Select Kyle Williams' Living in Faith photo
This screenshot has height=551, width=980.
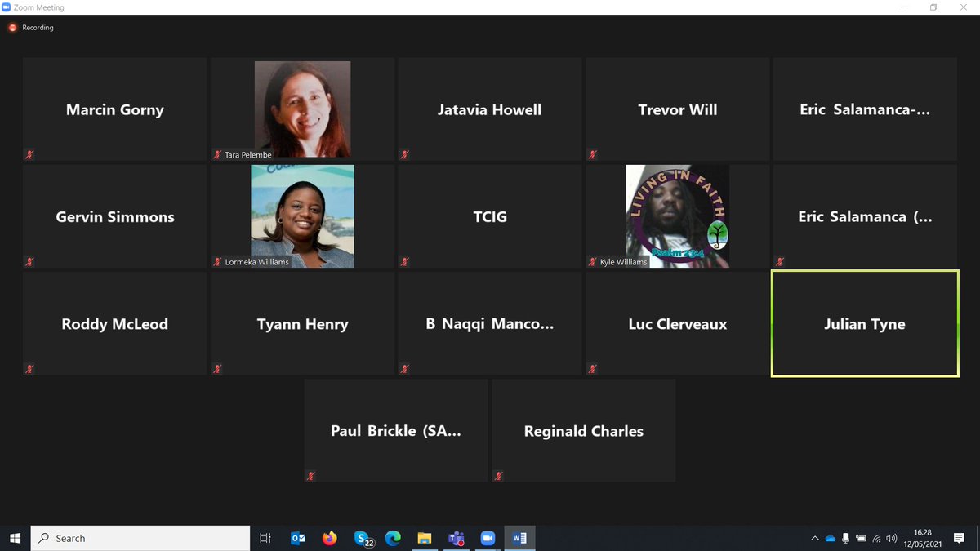click(x=678, y=216)
